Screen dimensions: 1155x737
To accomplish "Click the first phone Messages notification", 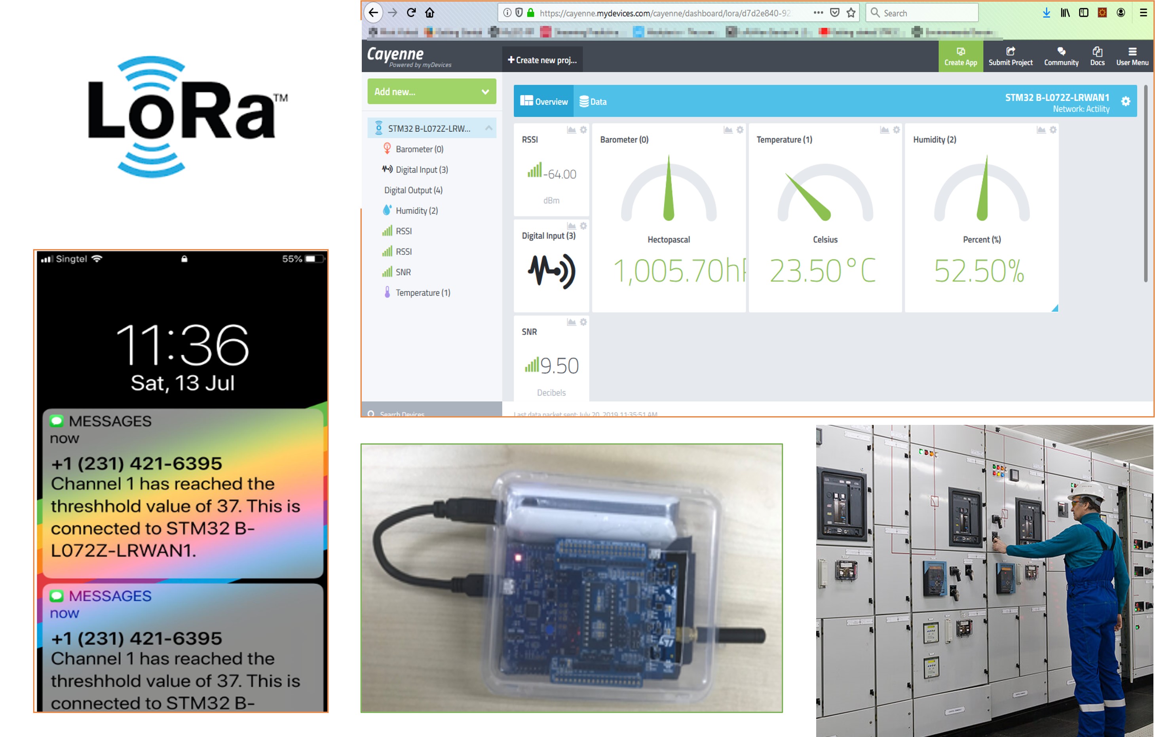I will pyautogui.click(x=183, y=493).
